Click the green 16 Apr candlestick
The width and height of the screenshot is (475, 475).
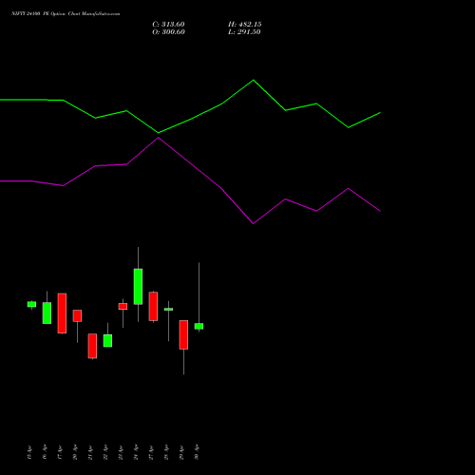point(47,313)
